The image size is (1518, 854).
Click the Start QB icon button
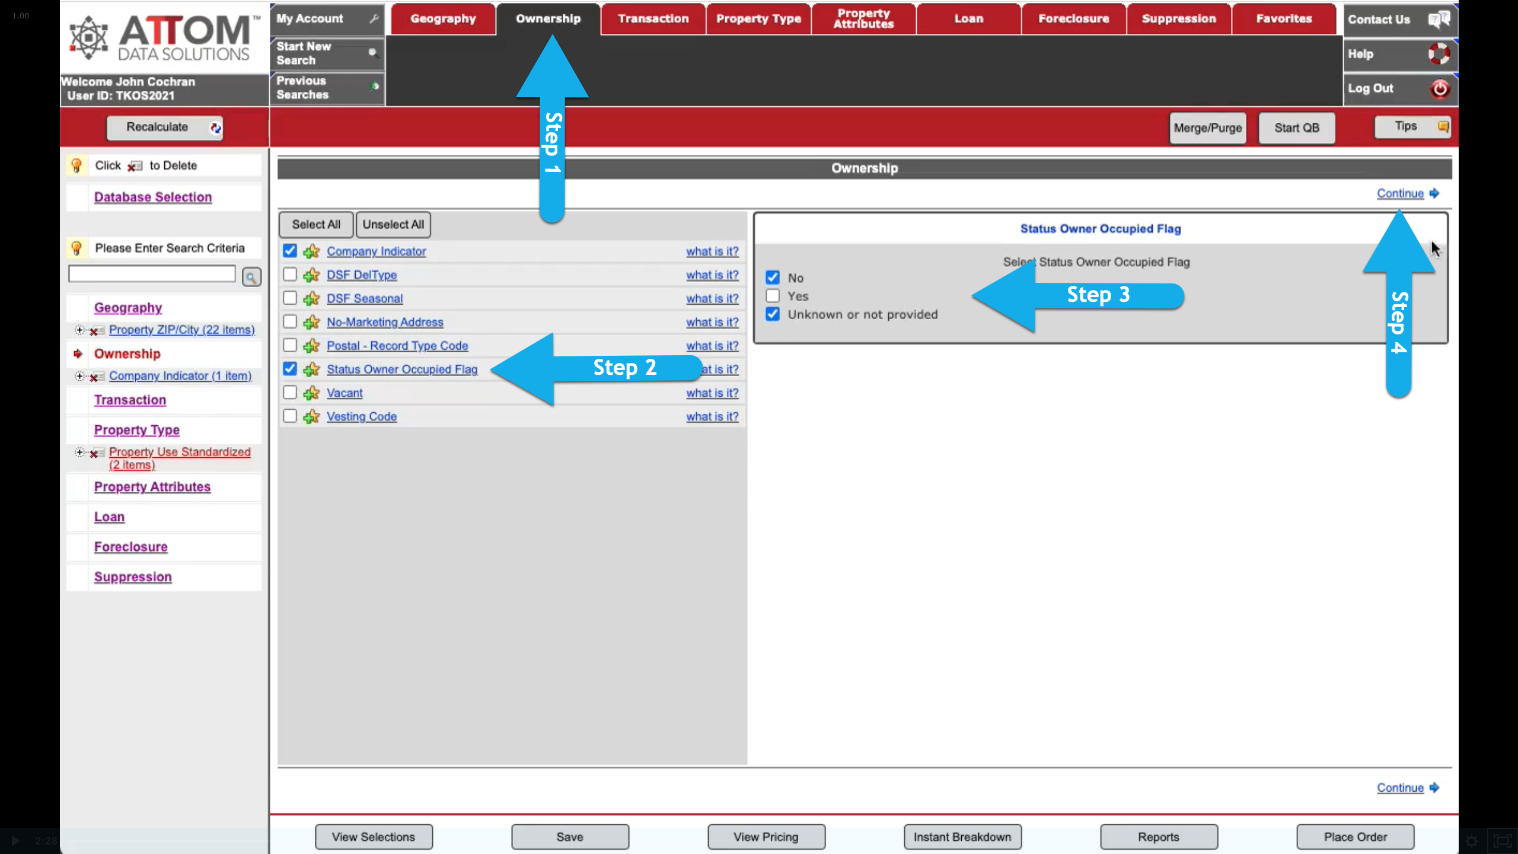pyautogui.click(x=1297, y=128)
